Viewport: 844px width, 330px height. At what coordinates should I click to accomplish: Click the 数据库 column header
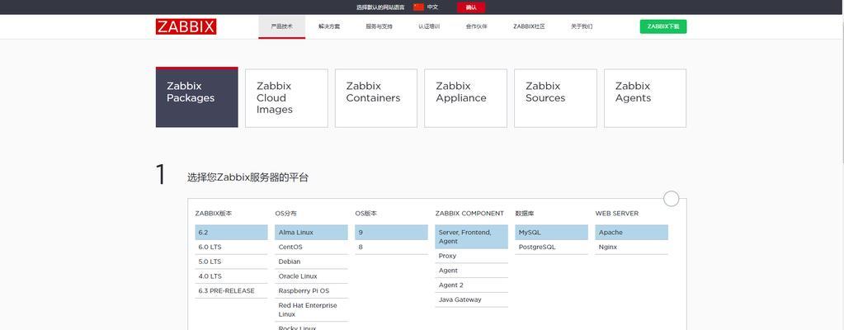(524, 213)
